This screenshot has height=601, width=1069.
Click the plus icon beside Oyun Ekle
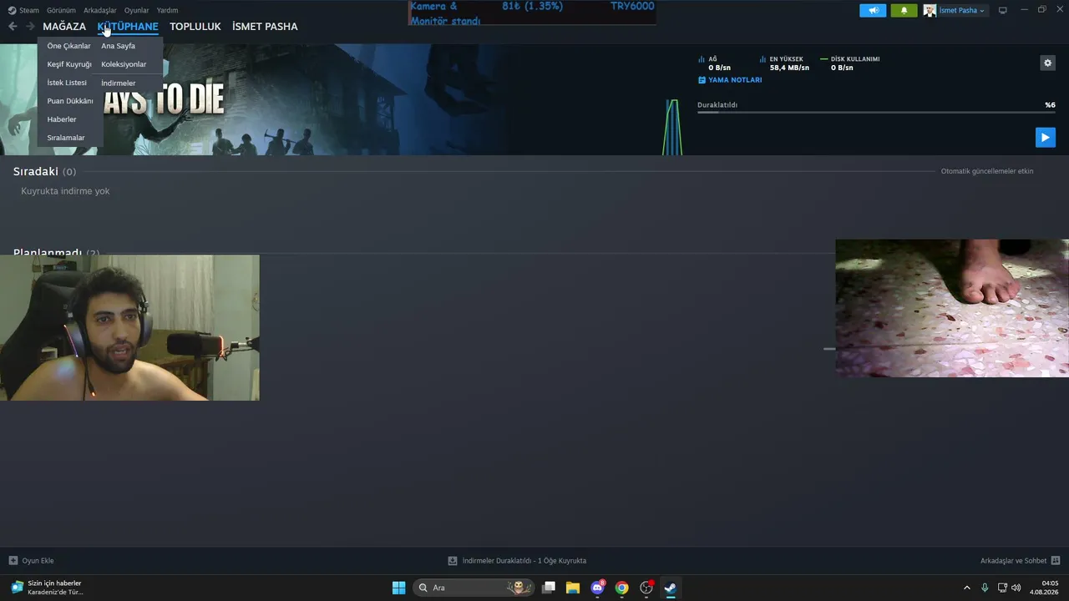pos(13,561)
